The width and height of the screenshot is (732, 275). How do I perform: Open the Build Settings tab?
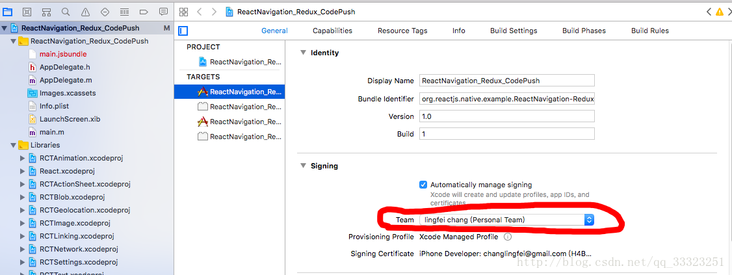point(514,31)
